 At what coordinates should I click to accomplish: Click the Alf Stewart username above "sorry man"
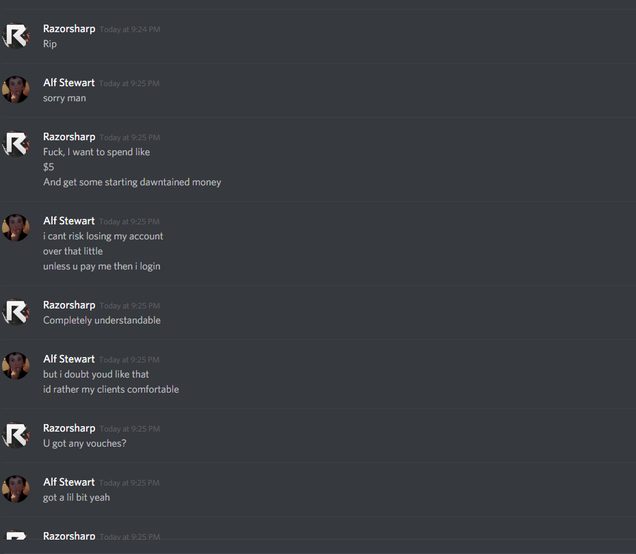pyautogui.click(x=69, y=83)
